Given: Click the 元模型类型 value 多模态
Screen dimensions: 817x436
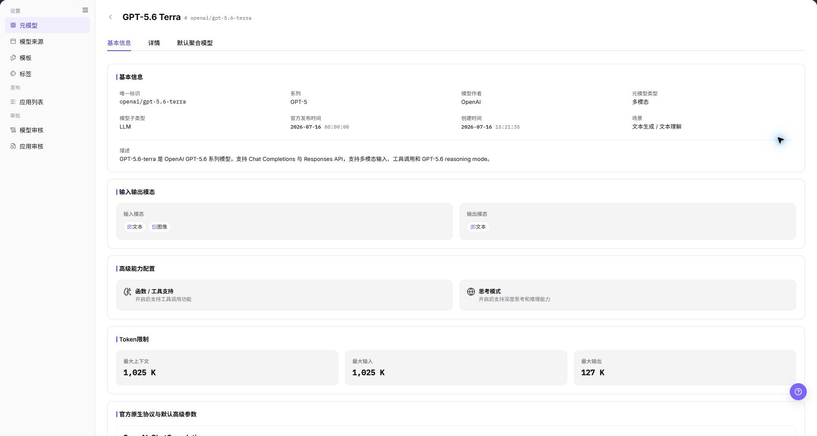Looking at the screenshot, I should tap(640, 102).
